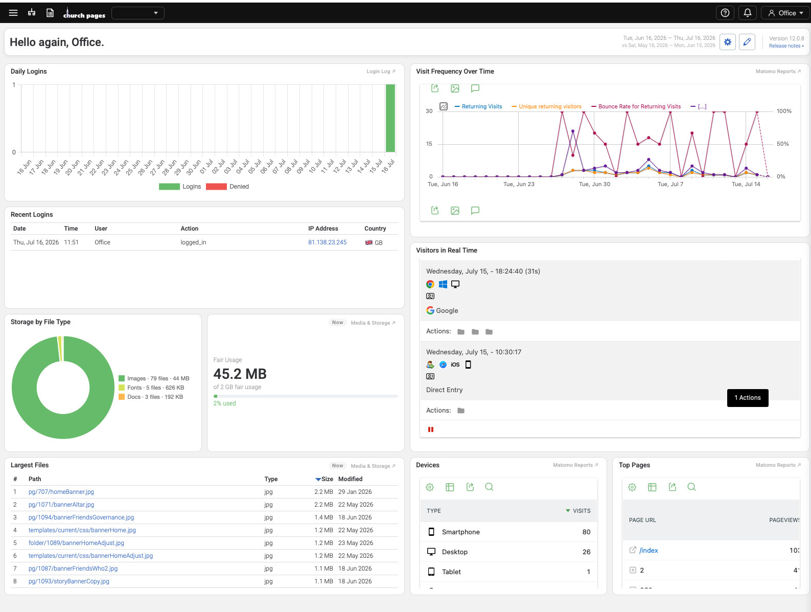Open Matomo Reports link in Visit Frequency

(x=778, y=72)
